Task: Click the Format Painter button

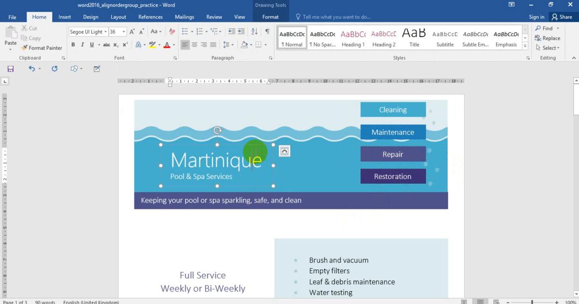Action: pyautogui.click(x=41, y=48)
